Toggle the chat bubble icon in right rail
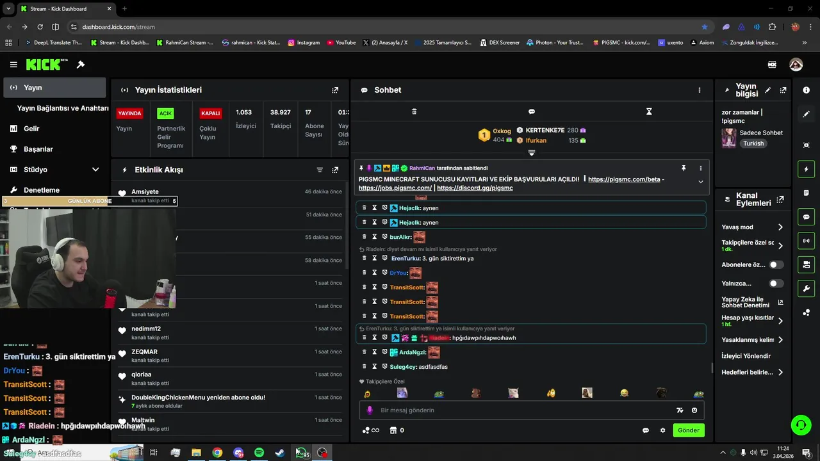This screenshot has height=461, width=820. (x=806, y=216)
